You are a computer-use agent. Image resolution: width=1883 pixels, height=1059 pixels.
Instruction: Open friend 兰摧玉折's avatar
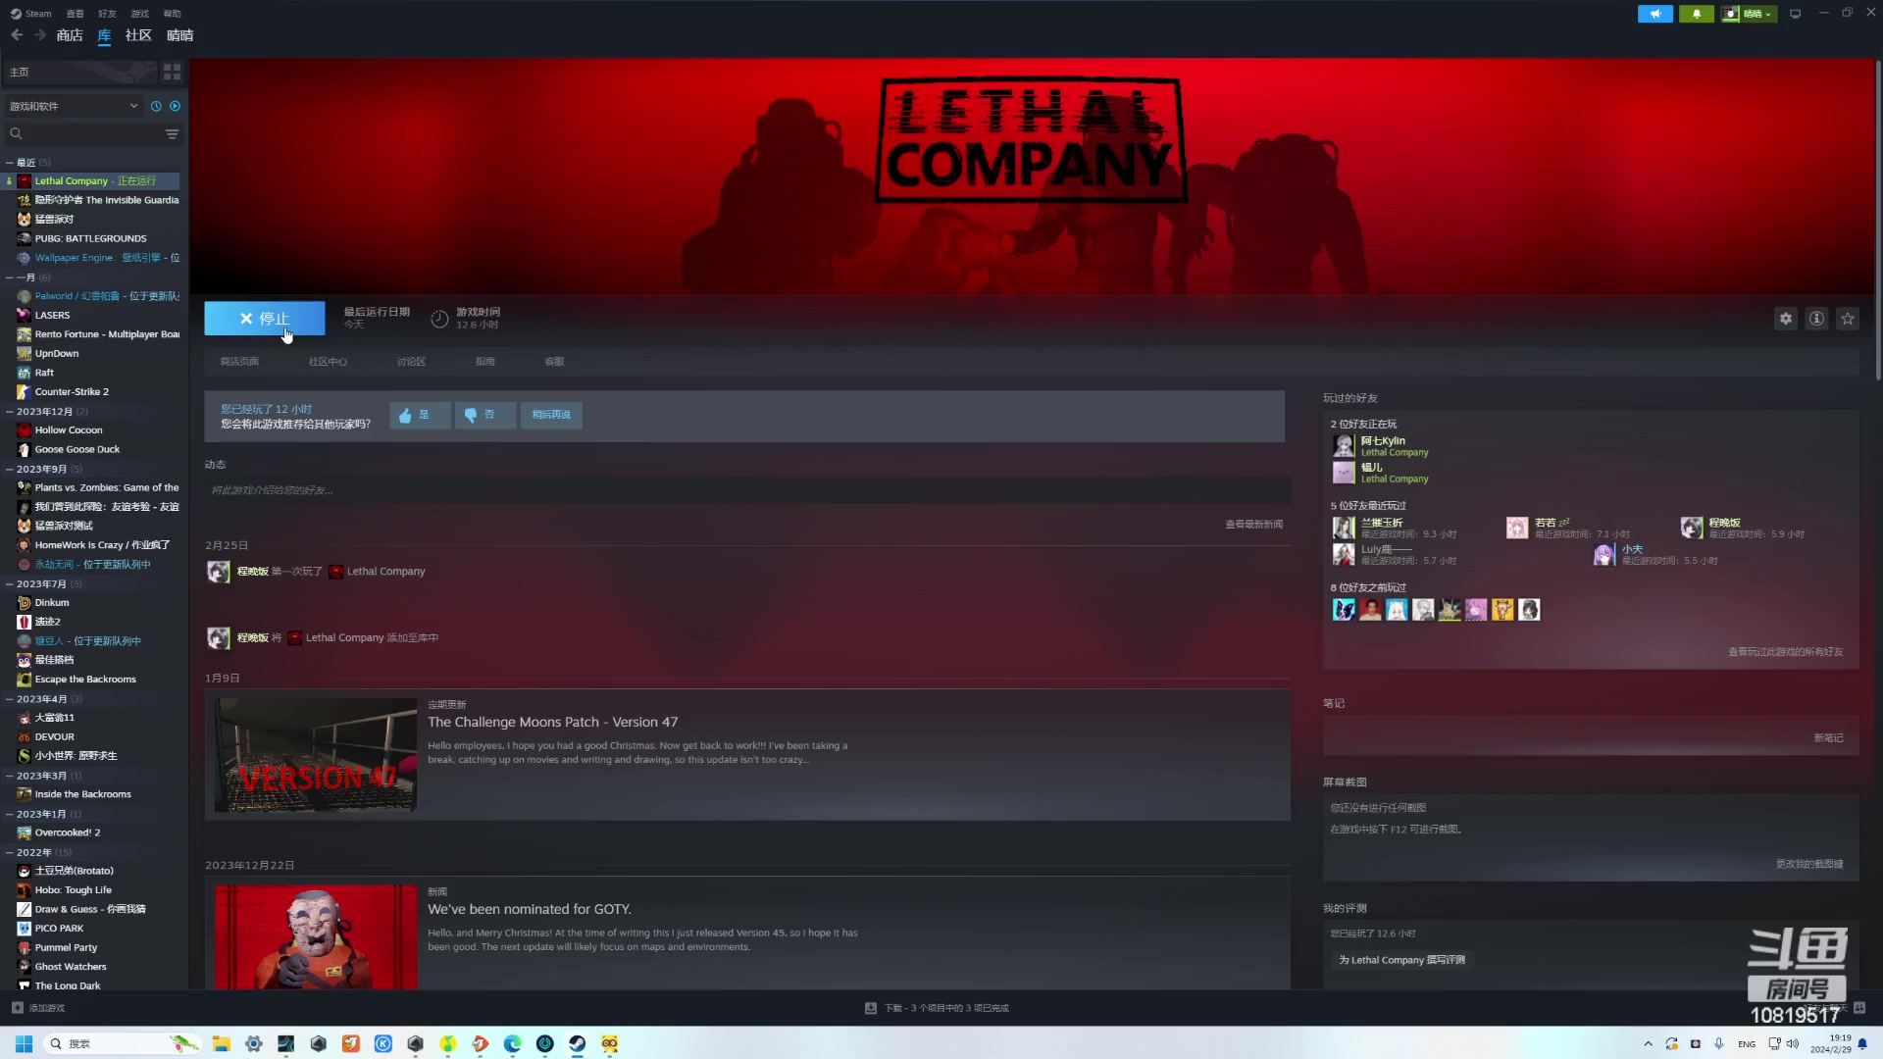1344,529
